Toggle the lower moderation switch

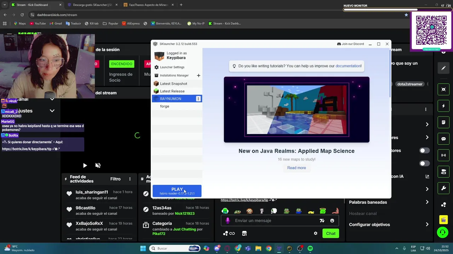click(x=424, y=164)
